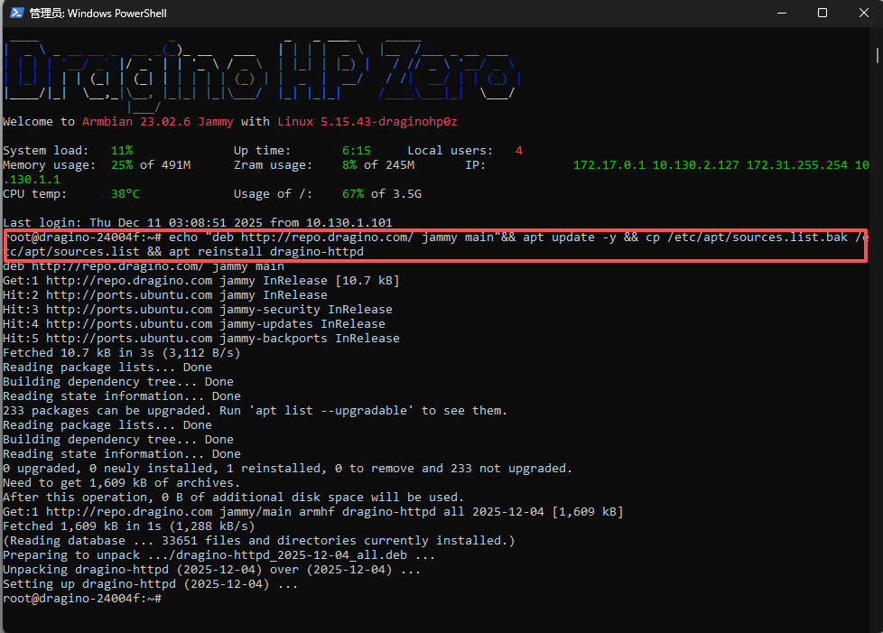
Task: Click the 'Hit:5' jammy-backports line
Action: pos(201,339)
